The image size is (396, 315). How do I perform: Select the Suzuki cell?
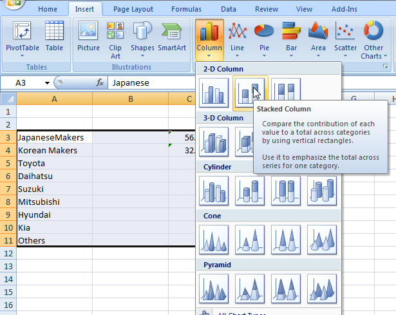(55, 189)
